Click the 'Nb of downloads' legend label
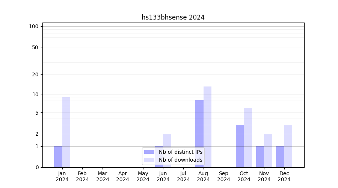Screen dimensions: 338x188 point(180,160)
